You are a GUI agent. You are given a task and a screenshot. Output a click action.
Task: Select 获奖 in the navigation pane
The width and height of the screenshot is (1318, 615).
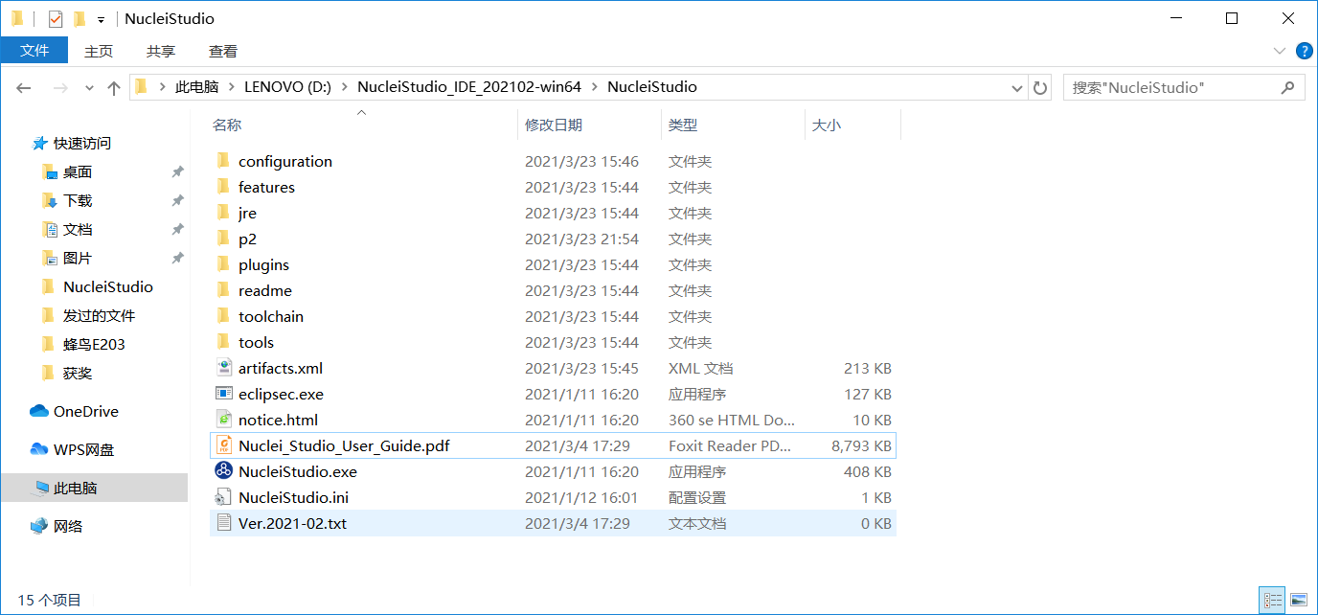[x=78, y=373]
